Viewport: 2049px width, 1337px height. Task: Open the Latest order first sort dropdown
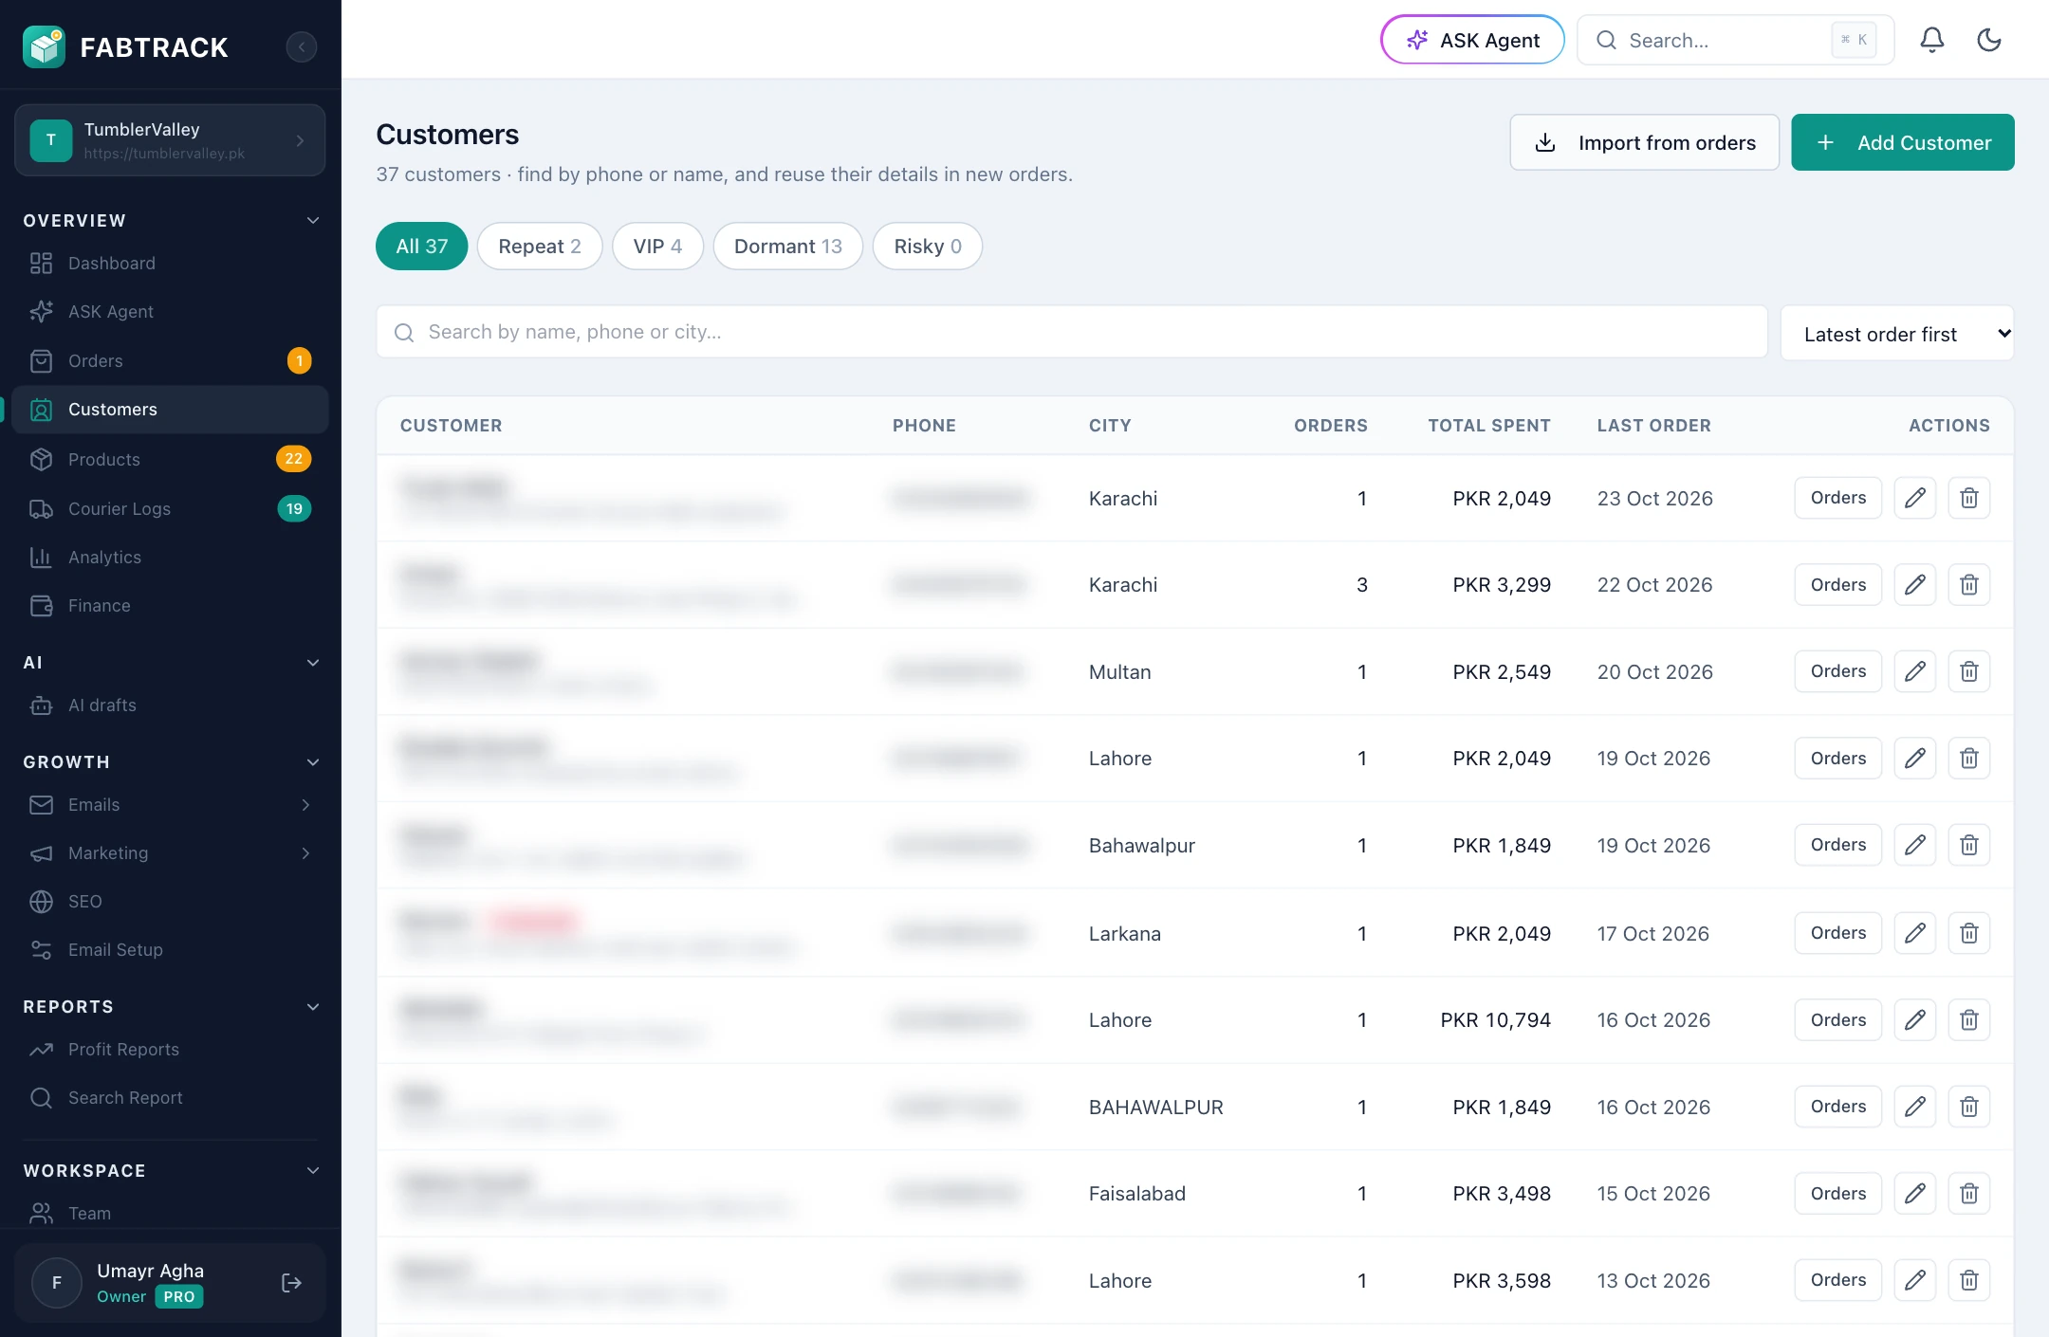(x=1897, y=334)
